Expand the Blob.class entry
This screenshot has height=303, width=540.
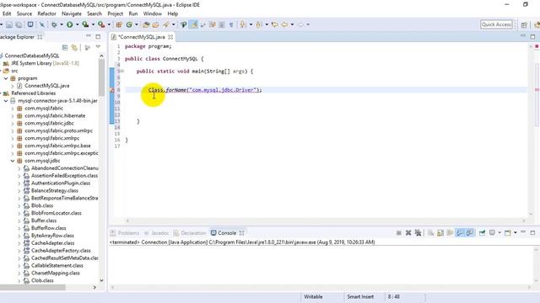19,205
